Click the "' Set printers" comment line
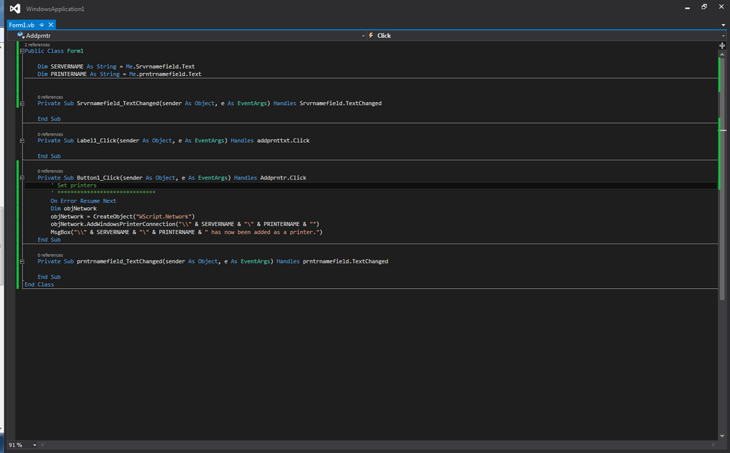 (74, 185)
